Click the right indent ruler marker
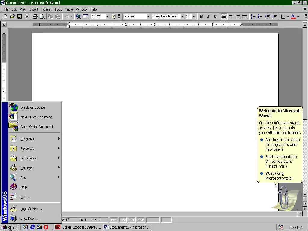This screenshot has height=231, width=308. pos(242,25)
